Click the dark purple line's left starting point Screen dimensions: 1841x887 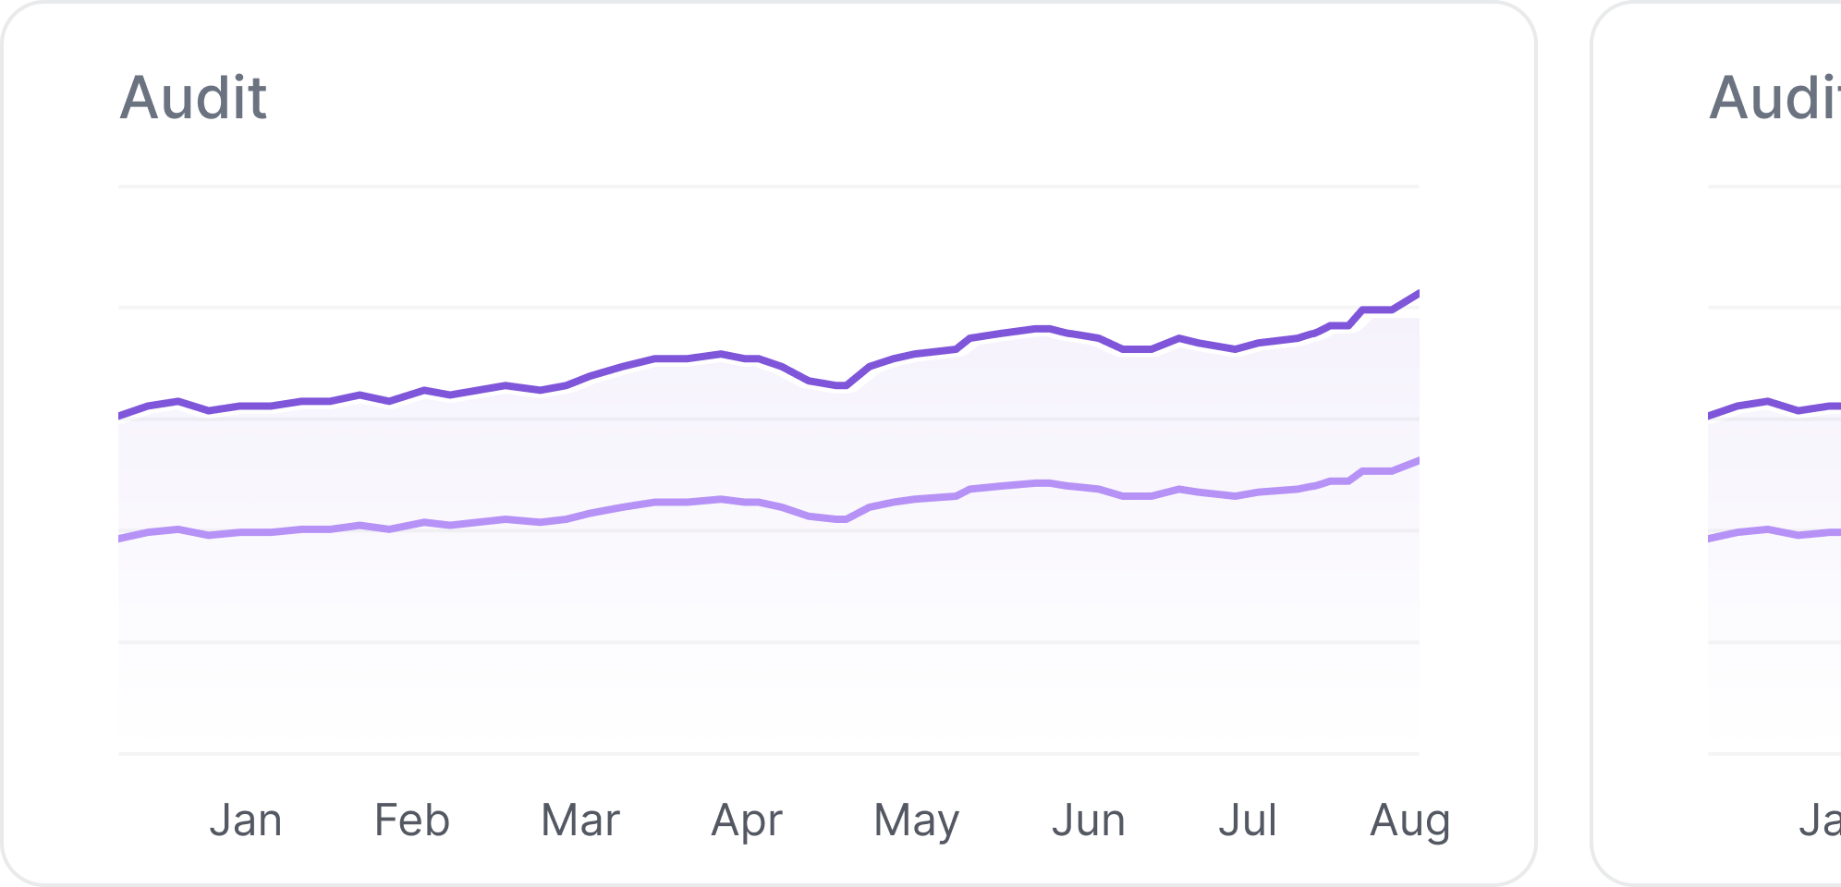tap(121, 416)
